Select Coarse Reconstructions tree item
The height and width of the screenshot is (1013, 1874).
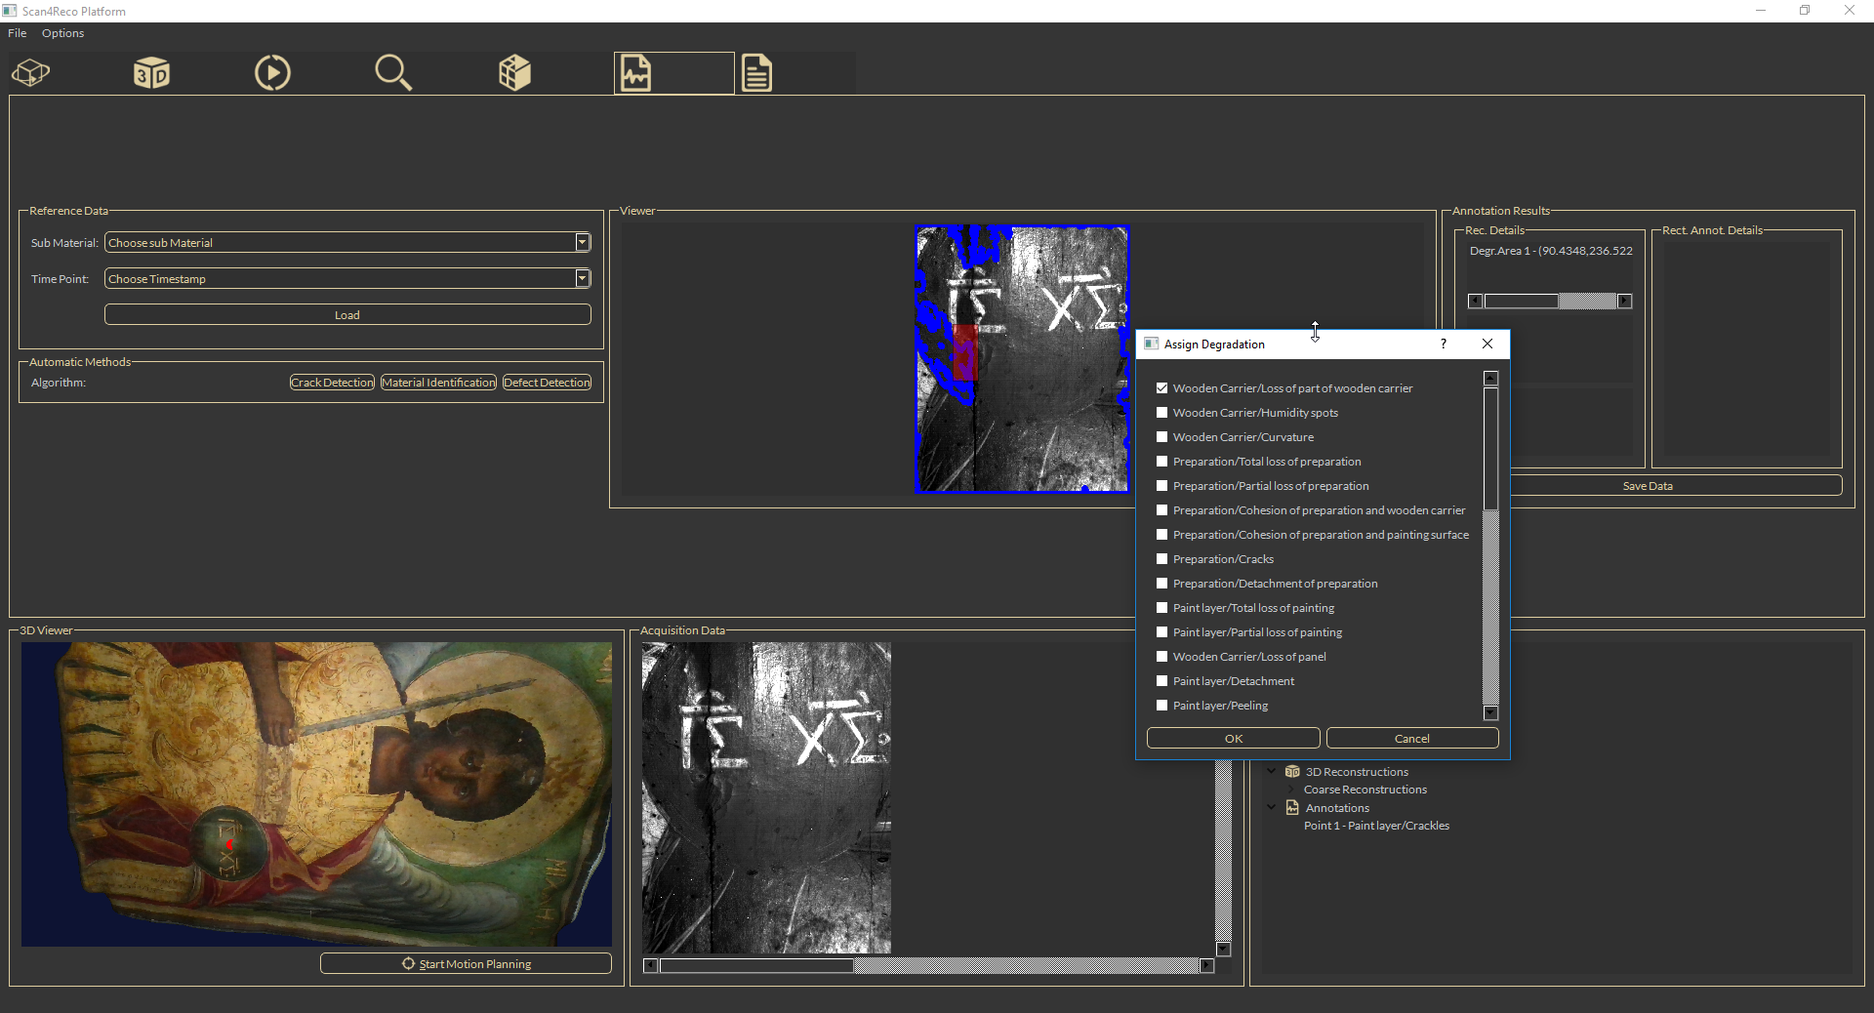click(1365, 790)
